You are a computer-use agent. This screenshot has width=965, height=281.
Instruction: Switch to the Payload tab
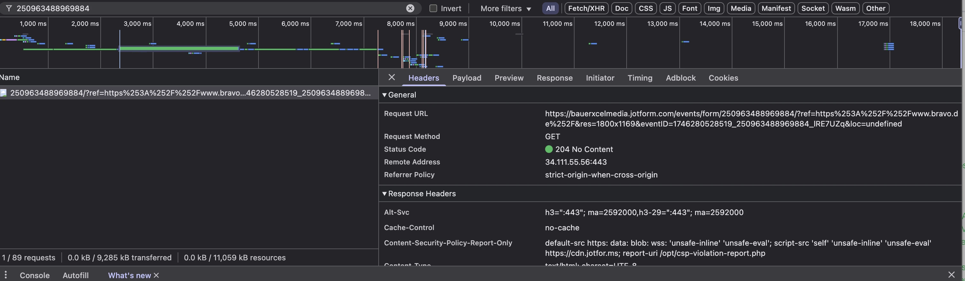467,78
